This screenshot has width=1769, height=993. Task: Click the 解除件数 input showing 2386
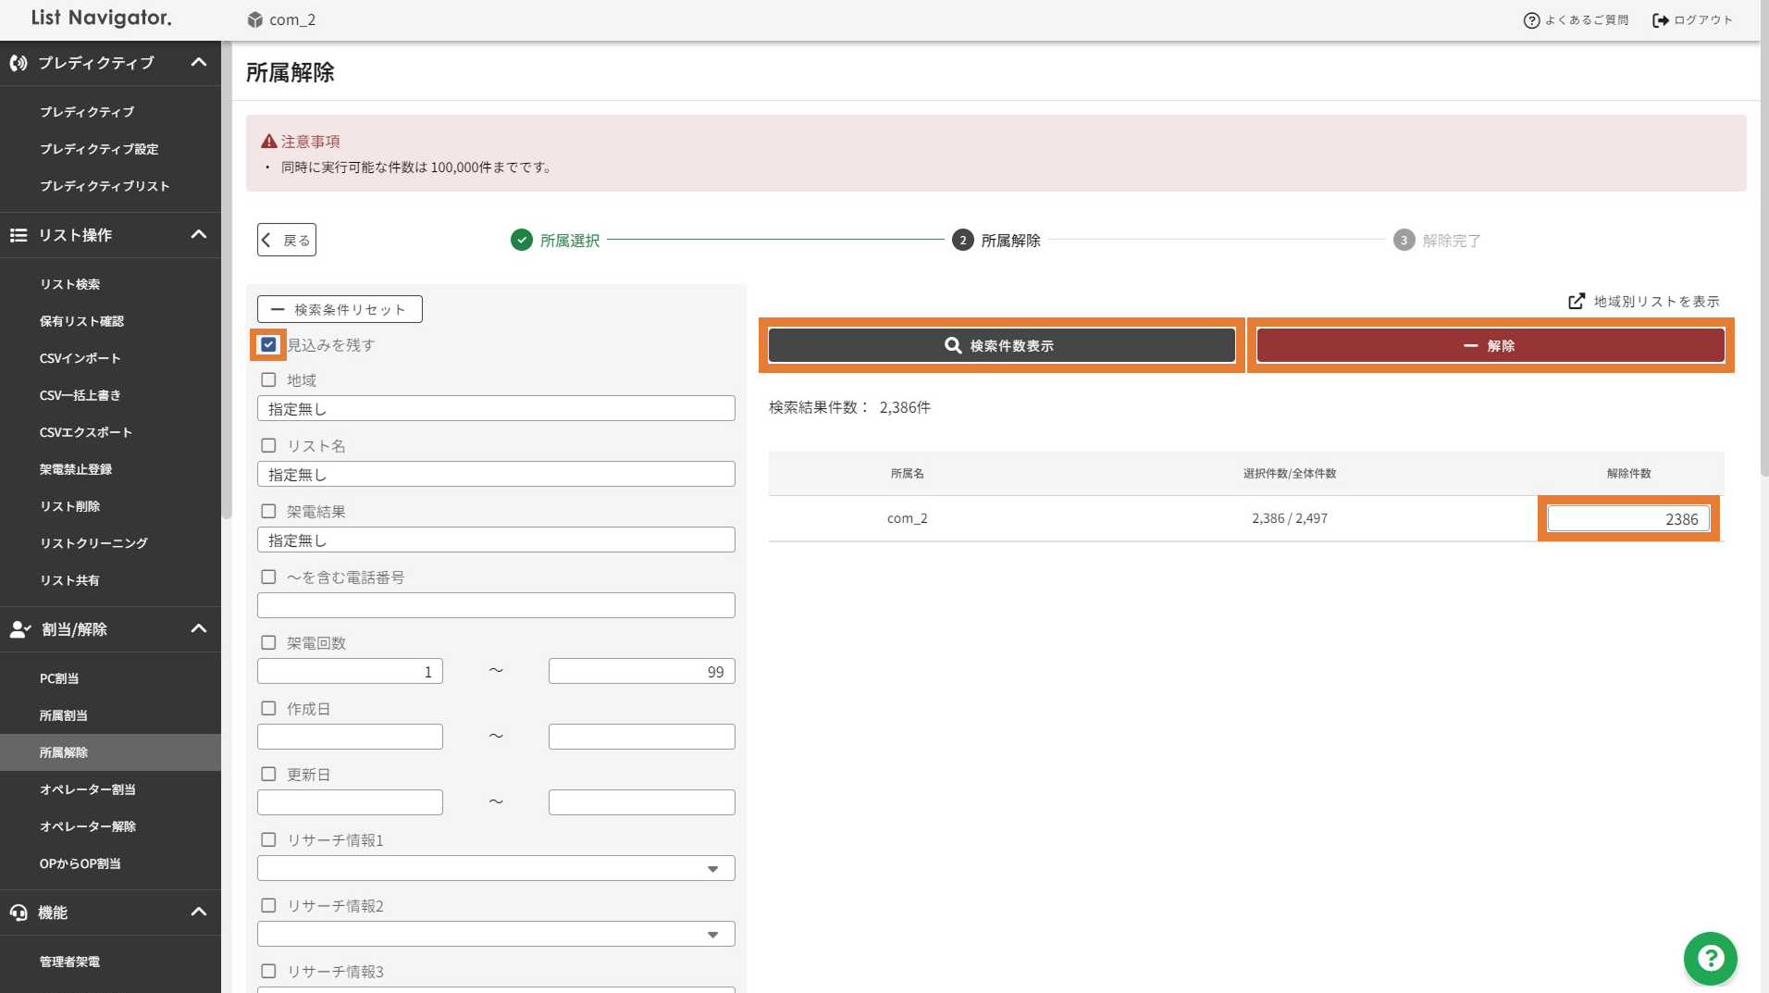[x=1627, y=519]
